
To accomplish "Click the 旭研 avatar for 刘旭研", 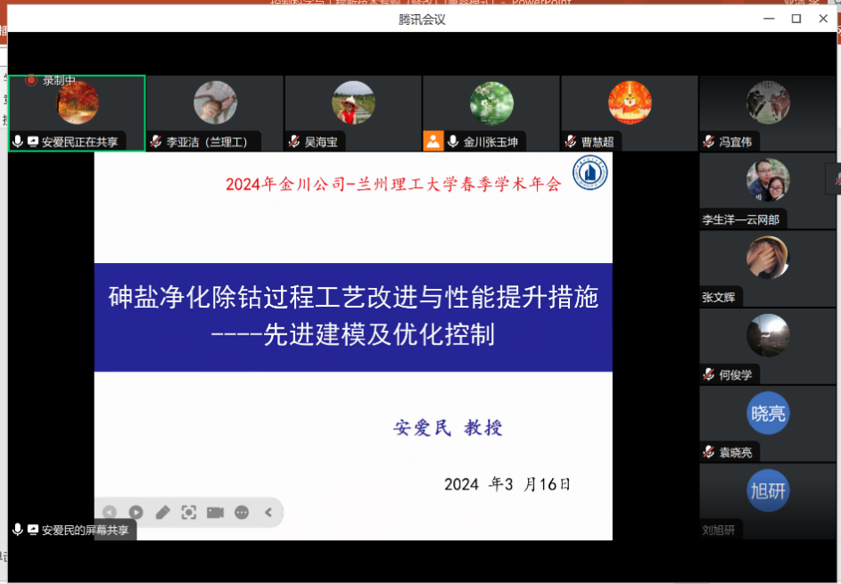I will point(768,491).
